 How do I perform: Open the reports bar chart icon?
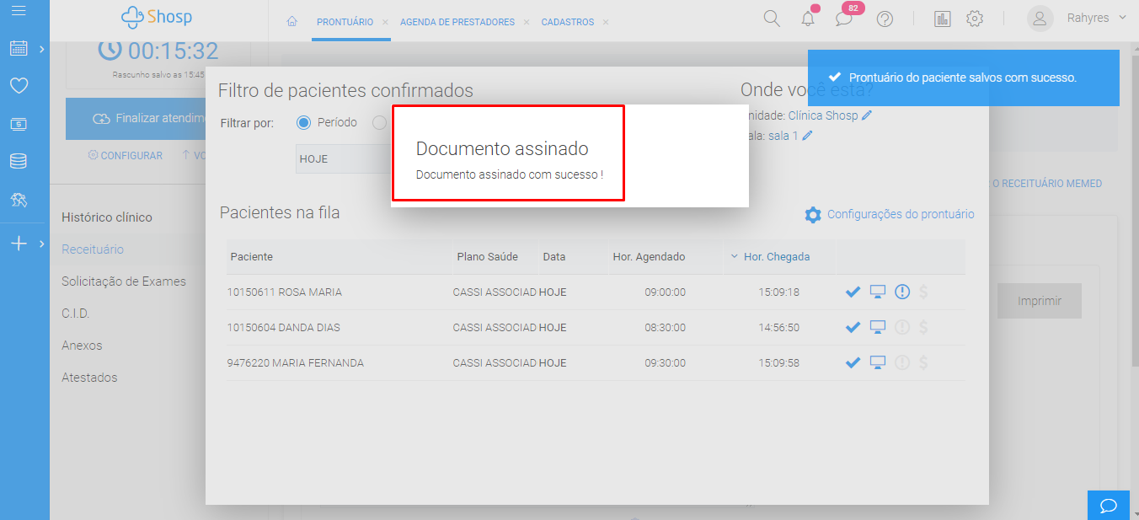(943, 19)
